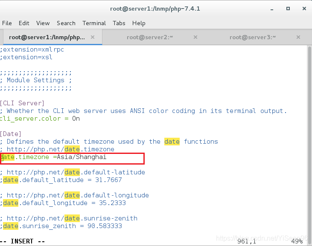Click the 49% file position indicator
This screenshot has width=312, height=246.
[x=297, y=241]
